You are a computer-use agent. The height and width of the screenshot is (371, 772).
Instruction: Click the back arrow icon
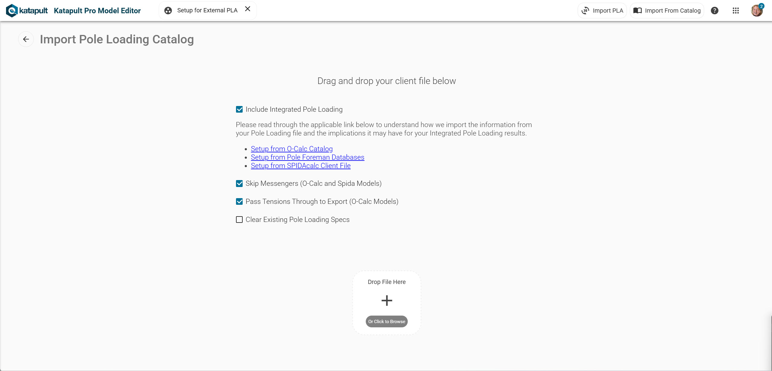(26, 39)
